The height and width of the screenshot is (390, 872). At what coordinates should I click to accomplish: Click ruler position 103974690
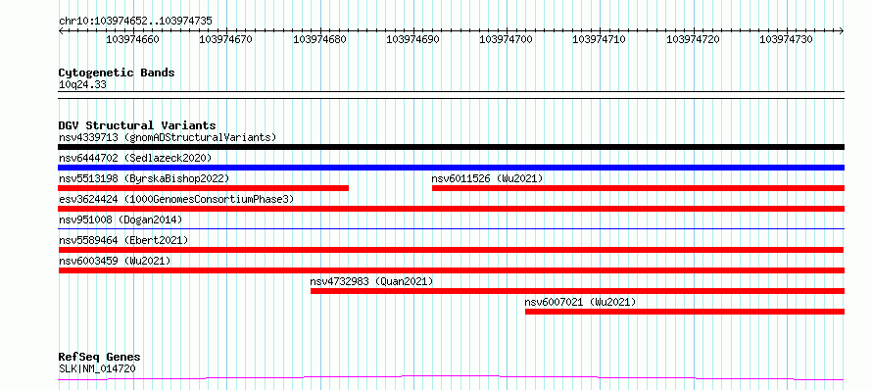click(412, 39)
